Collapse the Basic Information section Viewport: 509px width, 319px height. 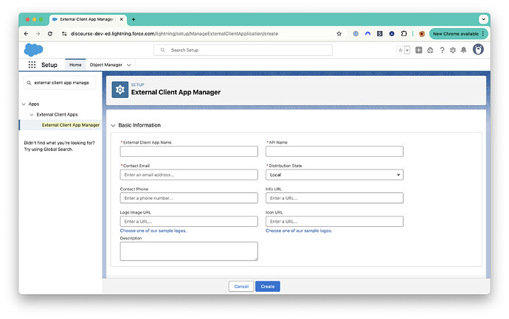(x=113, y=125)
